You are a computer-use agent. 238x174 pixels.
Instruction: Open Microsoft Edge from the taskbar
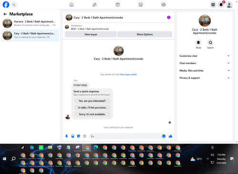[96, 148]
